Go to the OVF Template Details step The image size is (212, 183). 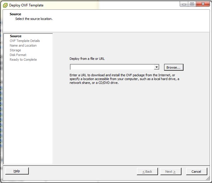point(25,41)
